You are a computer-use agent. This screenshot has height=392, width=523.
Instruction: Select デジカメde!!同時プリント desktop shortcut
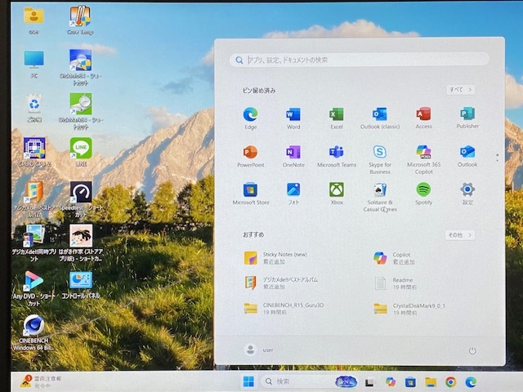(x=34, y=243)
